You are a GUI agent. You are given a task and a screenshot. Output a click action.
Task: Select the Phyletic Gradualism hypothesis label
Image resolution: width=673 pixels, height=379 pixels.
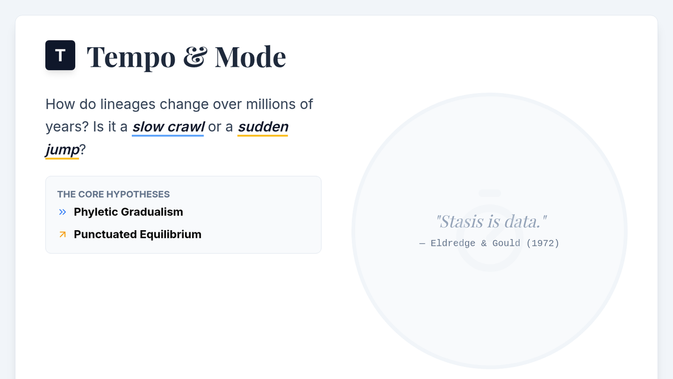pyautogui.click(x=128, y=212)
